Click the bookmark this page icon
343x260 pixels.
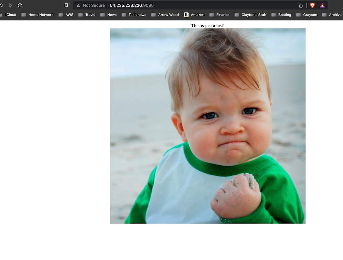click(x=66, y=5)
